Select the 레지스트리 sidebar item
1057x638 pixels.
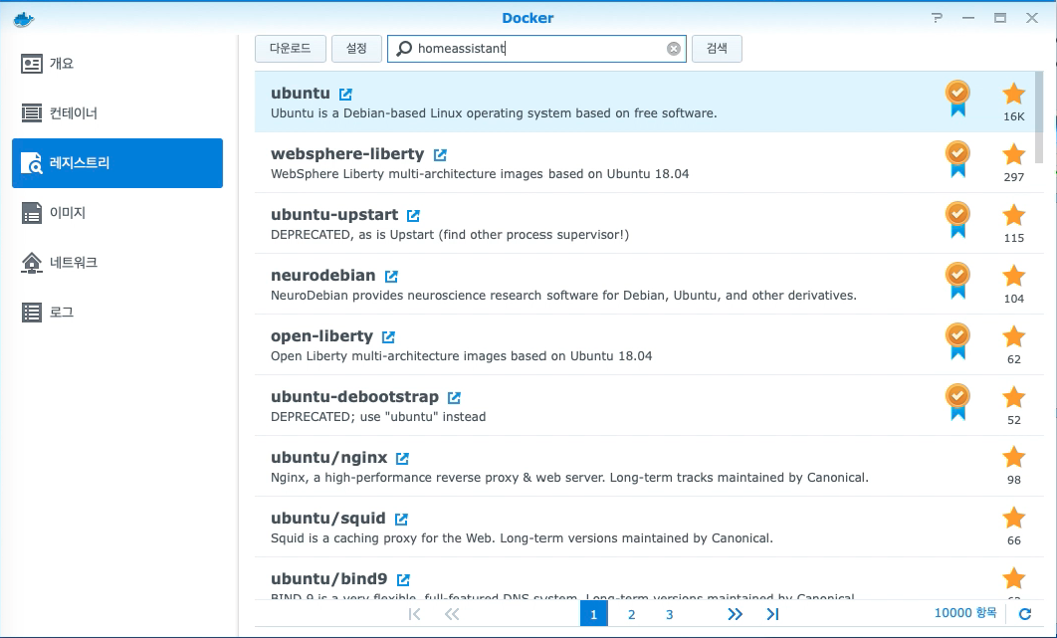tap(117, 163)
